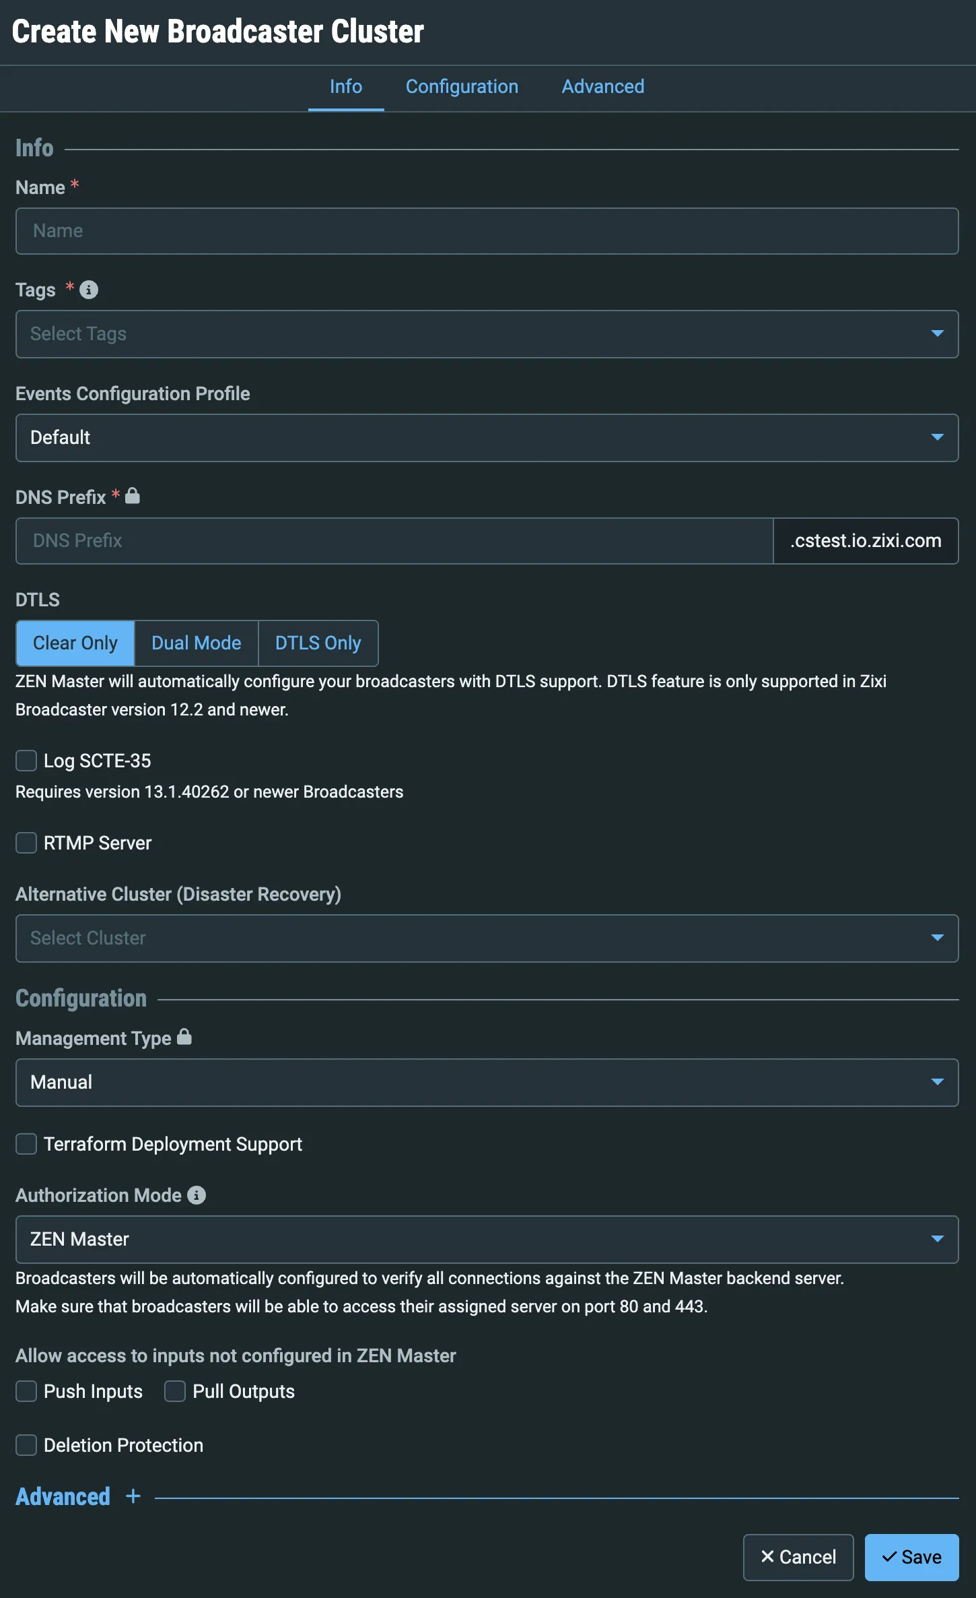Click the Configuration section heading
Image resolution: width=976 pixels, height=1598 pixels.
coord(81,998)
